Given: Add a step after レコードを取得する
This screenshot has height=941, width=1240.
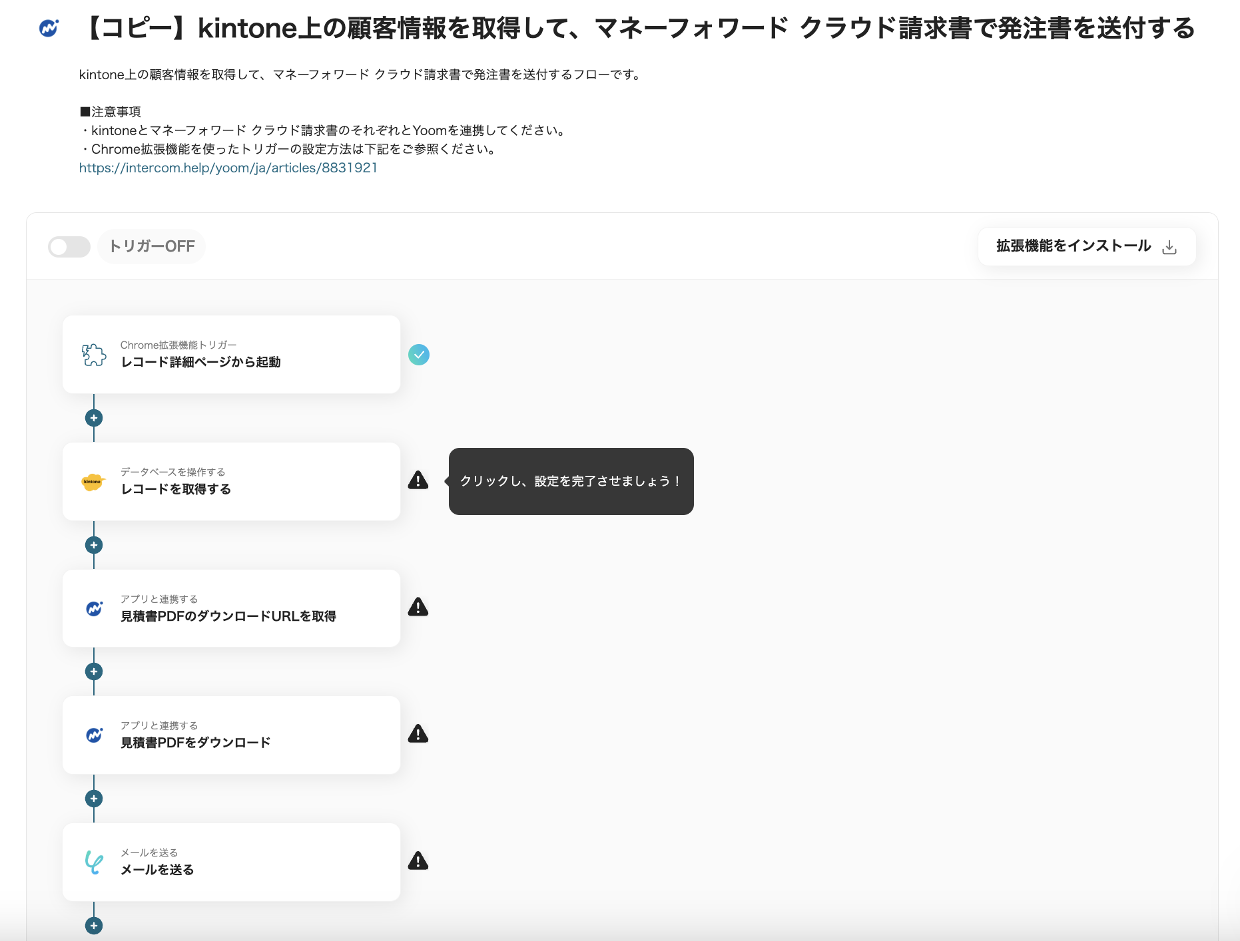Looking at the screenshot, I should click(x=94, y=545).
